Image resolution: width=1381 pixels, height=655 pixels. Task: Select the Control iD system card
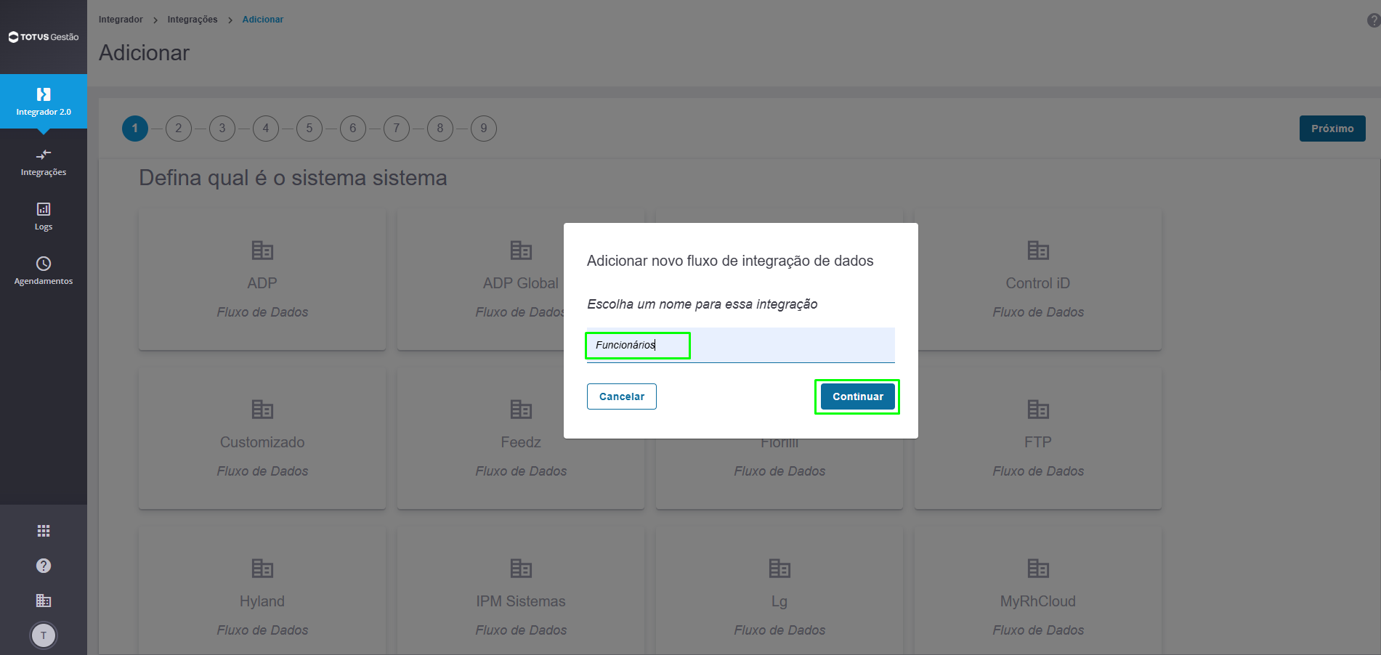point(1038,280)
